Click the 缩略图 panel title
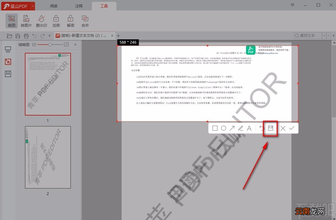The image size is (336, 220). tap(24, 45)
